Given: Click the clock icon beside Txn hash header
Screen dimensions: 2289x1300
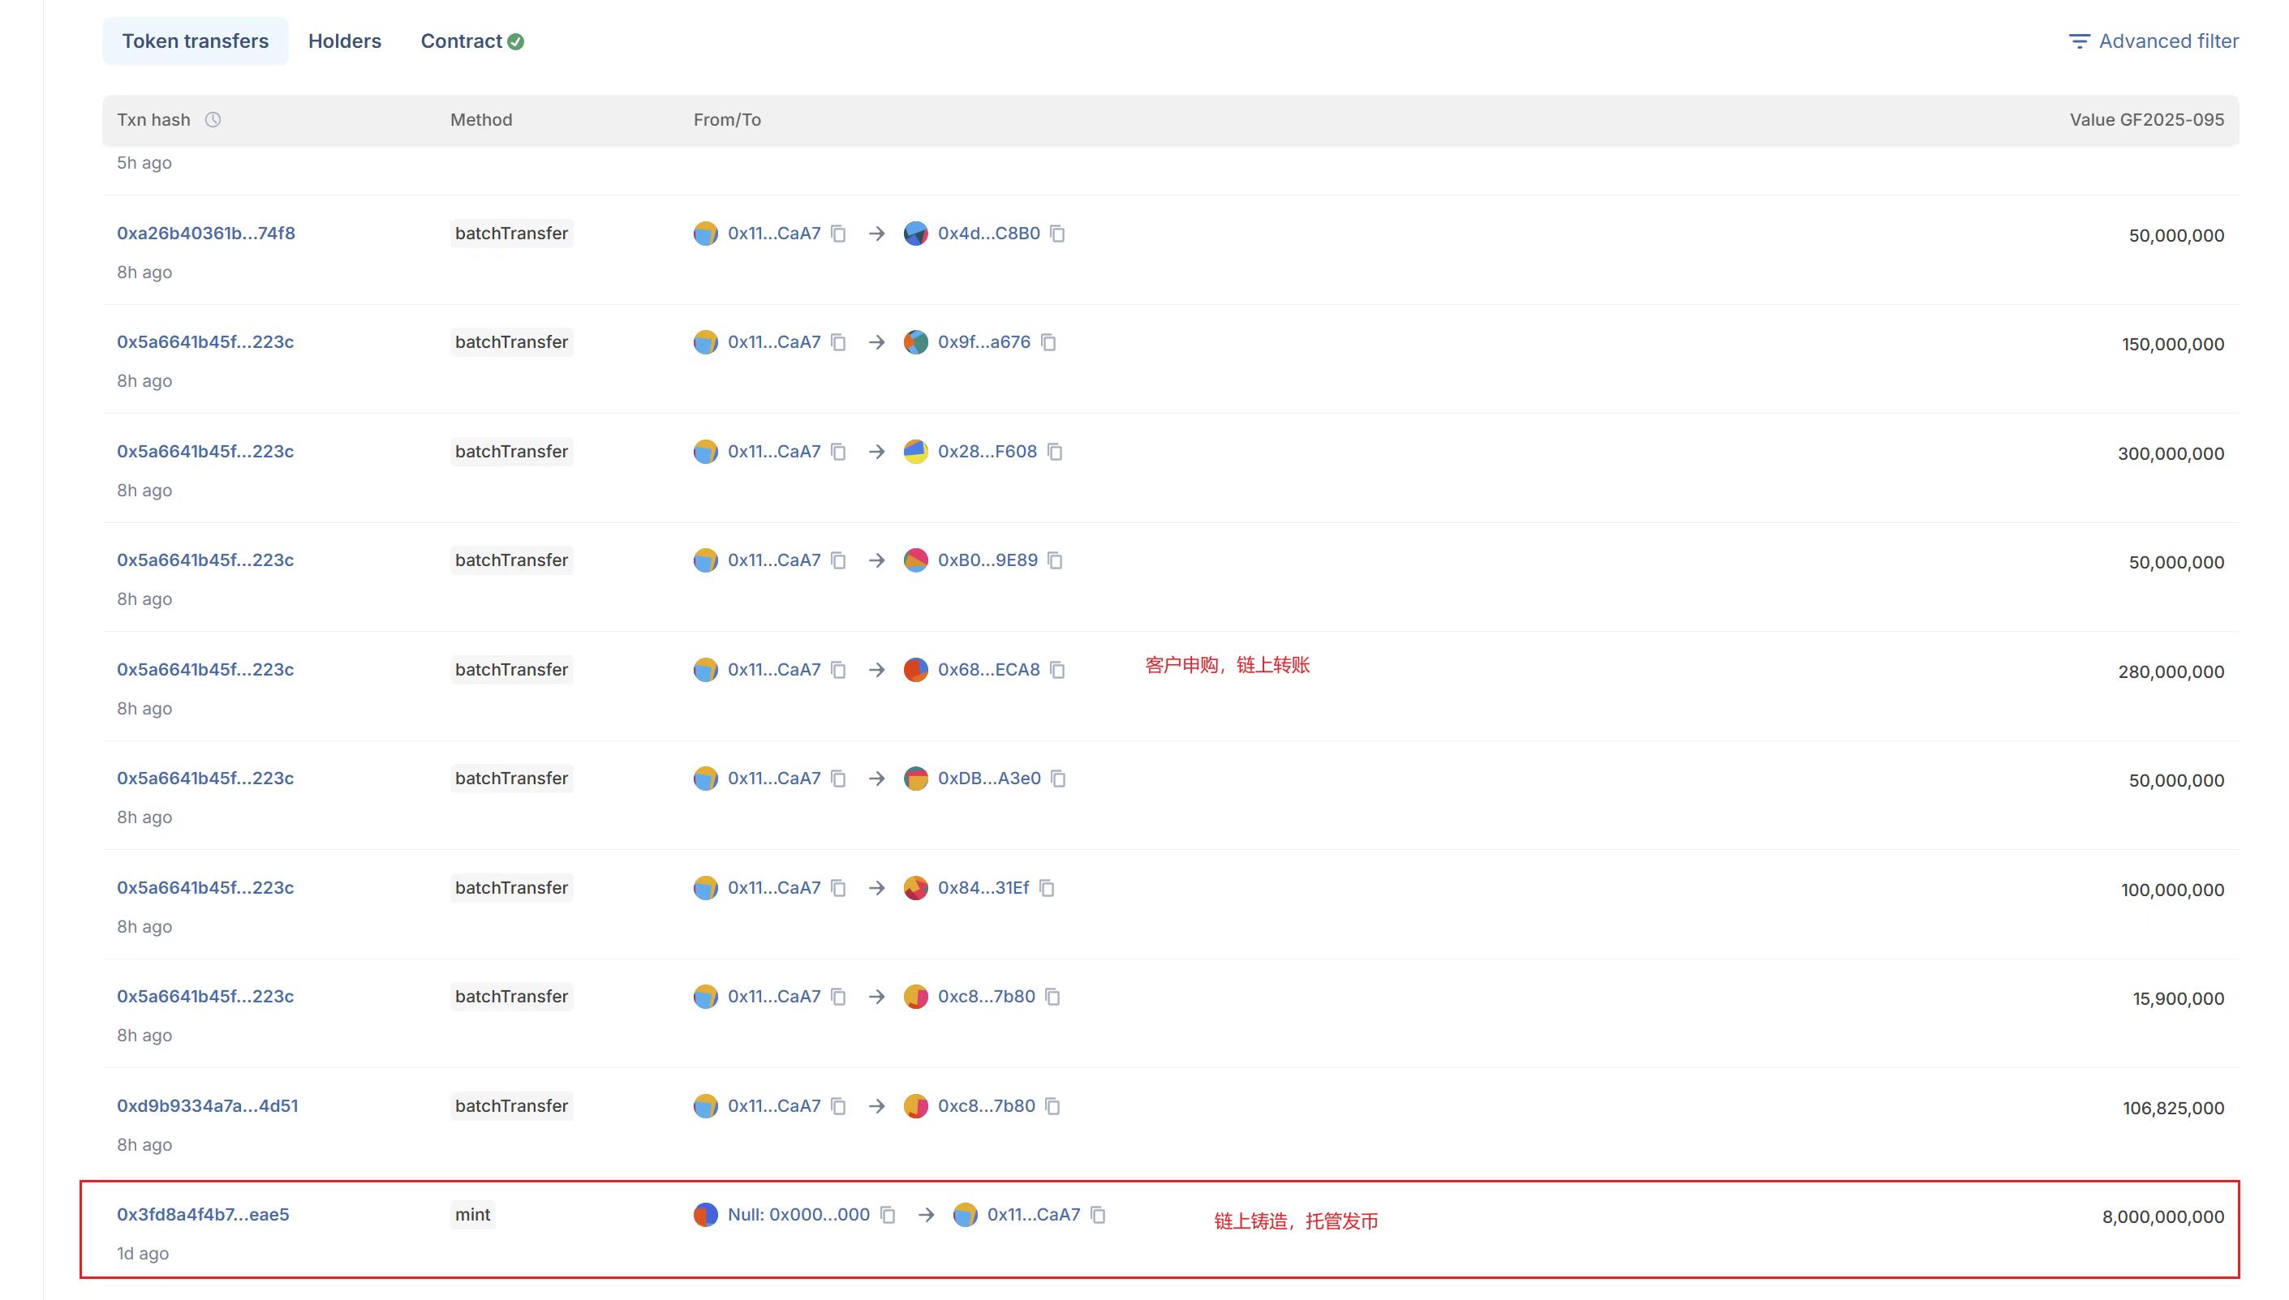Looking at the screenshot, I should point(213,120).
